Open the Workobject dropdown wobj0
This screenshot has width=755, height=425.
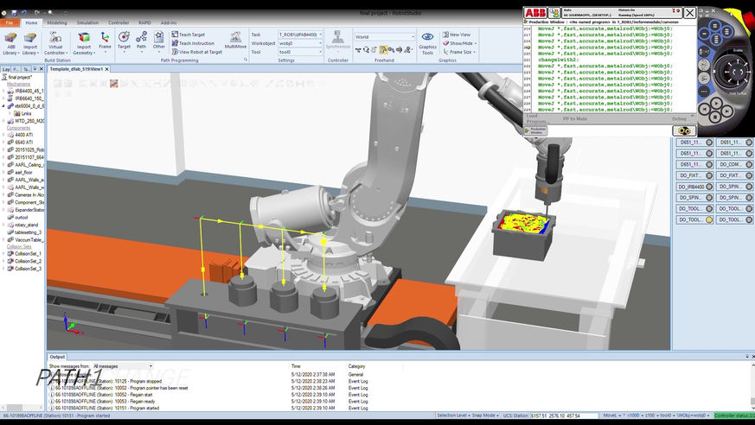[300, 43]
